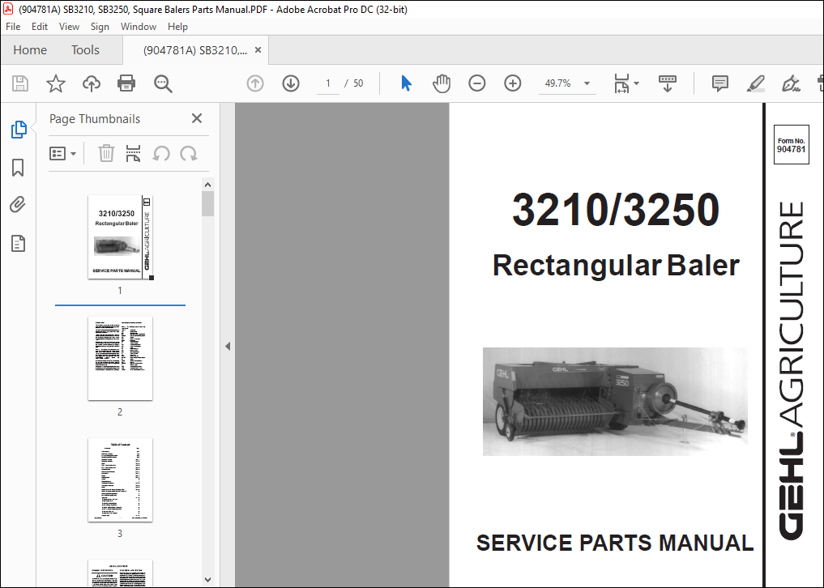Add the file to starred favorites
This screenshot has width=824, height=588.
pyautogui.click(x=56, y=83)
